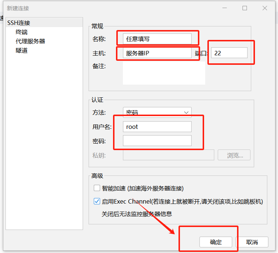Maximize the 新建连接 window
This screenshot has width=278, height=253.
coord(245,8)
